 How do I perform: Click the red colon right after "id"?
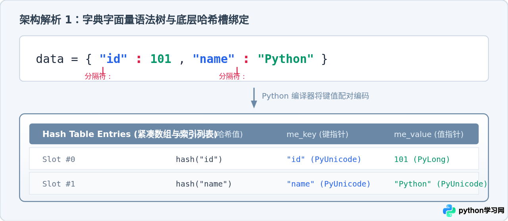(x=139, y=59)
